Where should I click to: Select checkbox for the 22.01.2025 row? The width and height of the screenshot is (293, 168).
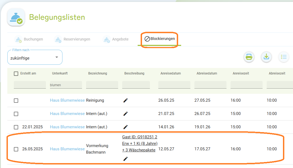point(16,127)
